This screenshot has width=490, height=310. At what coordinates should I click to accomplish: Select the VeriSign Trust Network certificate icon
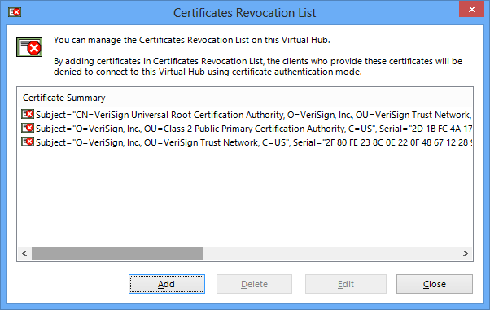(28, 142)
